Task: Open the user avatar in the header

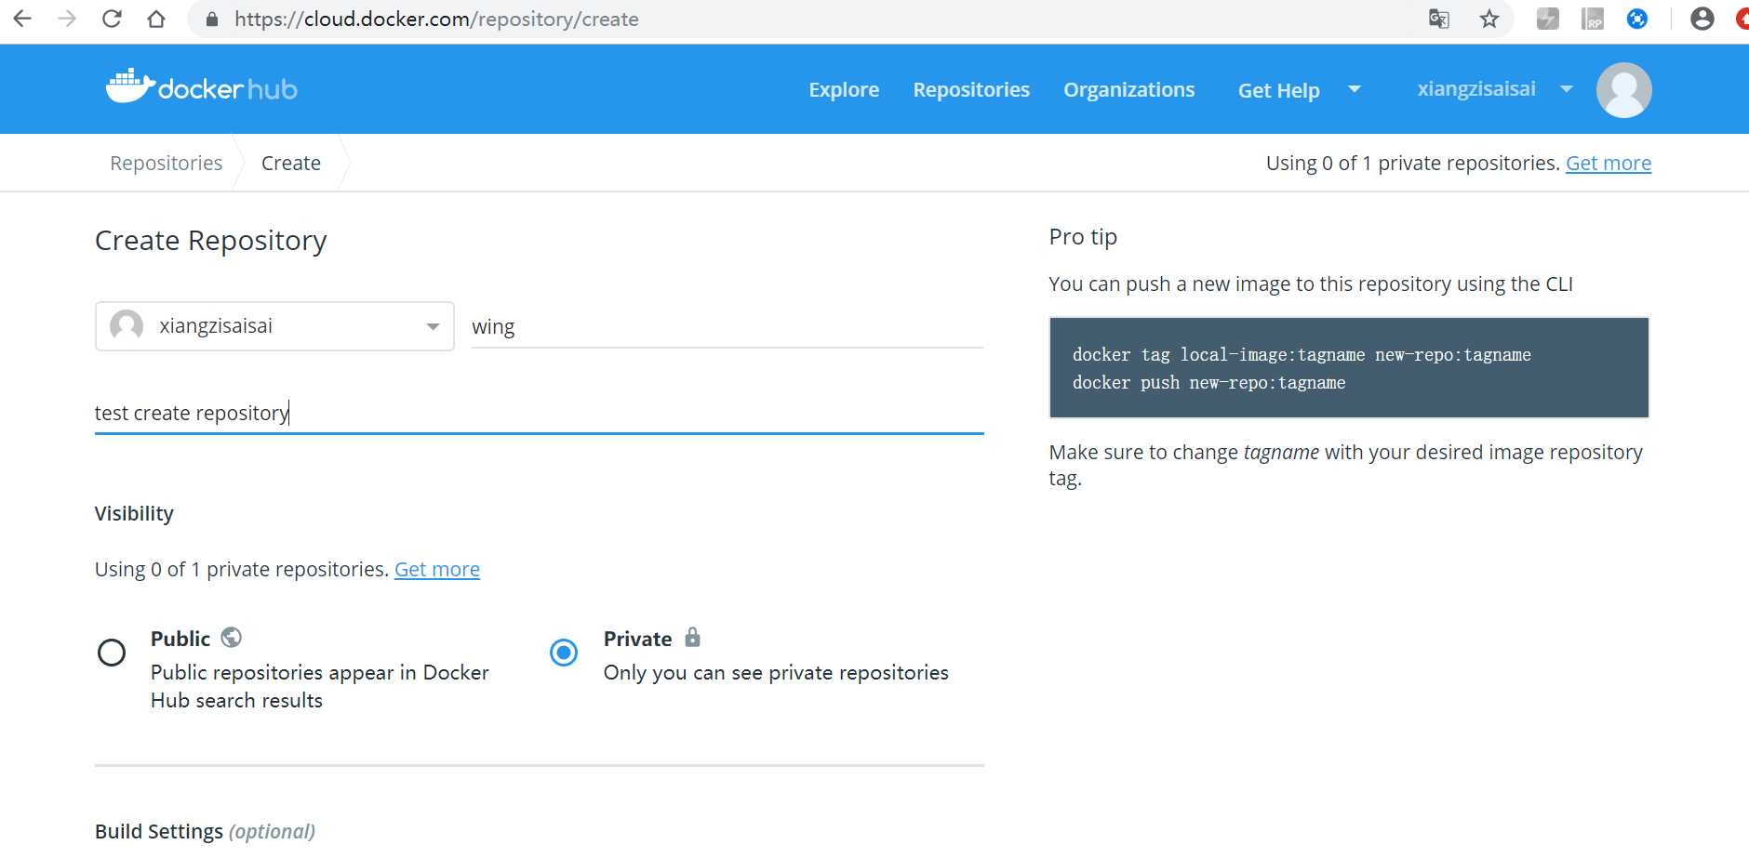Action: click(1624, 90)
